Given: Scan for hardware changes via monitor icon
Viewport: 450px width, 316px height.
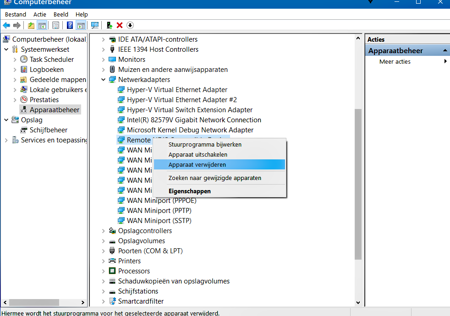Looking at the screenshot, I should tap(95, 26).
